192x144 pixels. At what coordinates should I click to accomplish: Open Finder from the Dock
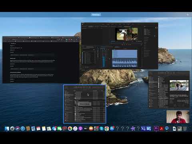click(x=7, y=129)
